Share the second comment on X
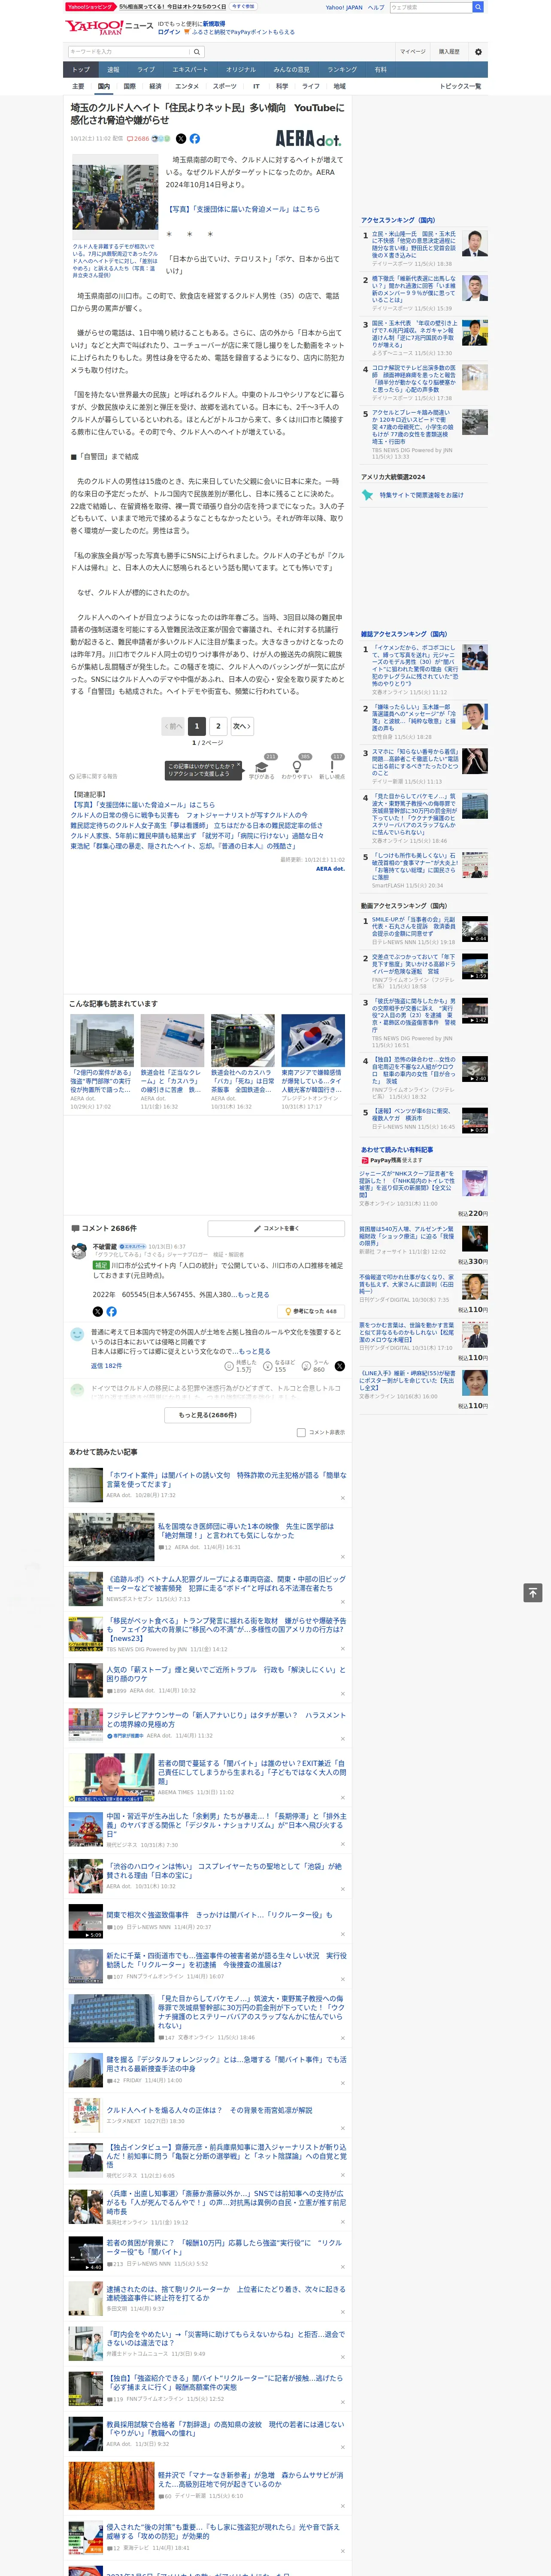Image resolution: width=551 pixels, height=2576 pixels. pyautogui.click(x=340, y=1366)
